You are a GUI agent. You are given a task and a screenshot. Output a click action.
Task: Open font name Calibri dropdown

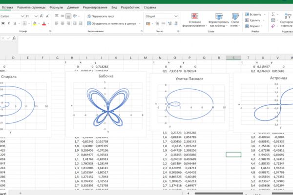pos(22,16)
